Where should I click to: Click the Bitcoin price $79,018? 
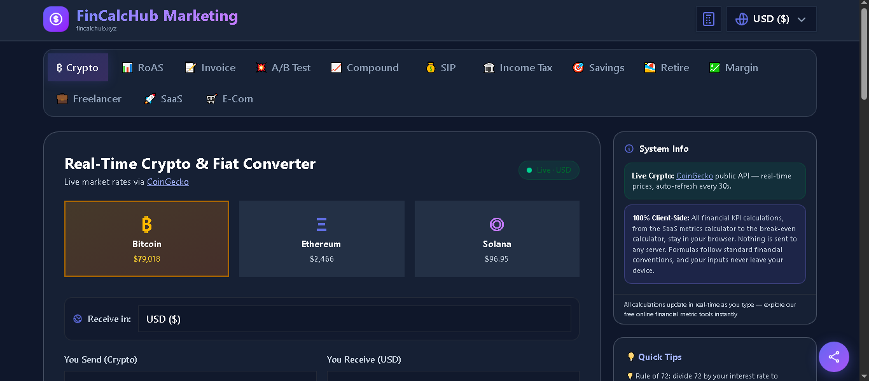(x=147, y=259)
